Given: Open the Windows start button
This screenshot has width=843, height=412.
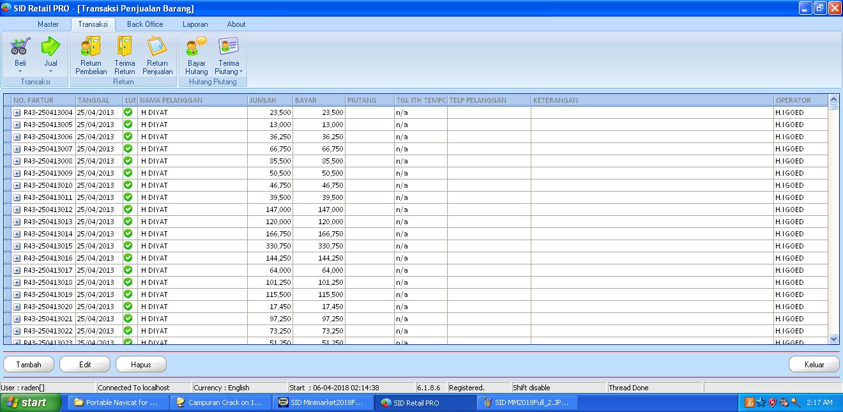Looking at the screenshot, I should [31, 402].
